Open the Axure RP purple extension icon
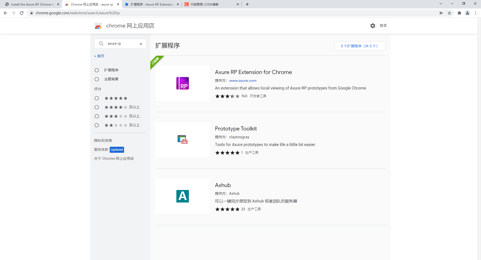 click(183, 83)
